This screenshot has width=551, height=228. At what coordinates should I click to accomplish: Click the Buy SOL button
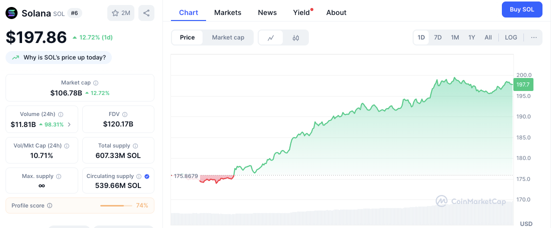pos(522,9)
